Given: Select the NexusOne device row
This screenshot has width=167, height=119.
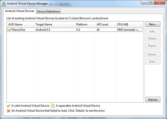Looking at the screenshot, I should [75, 30].
